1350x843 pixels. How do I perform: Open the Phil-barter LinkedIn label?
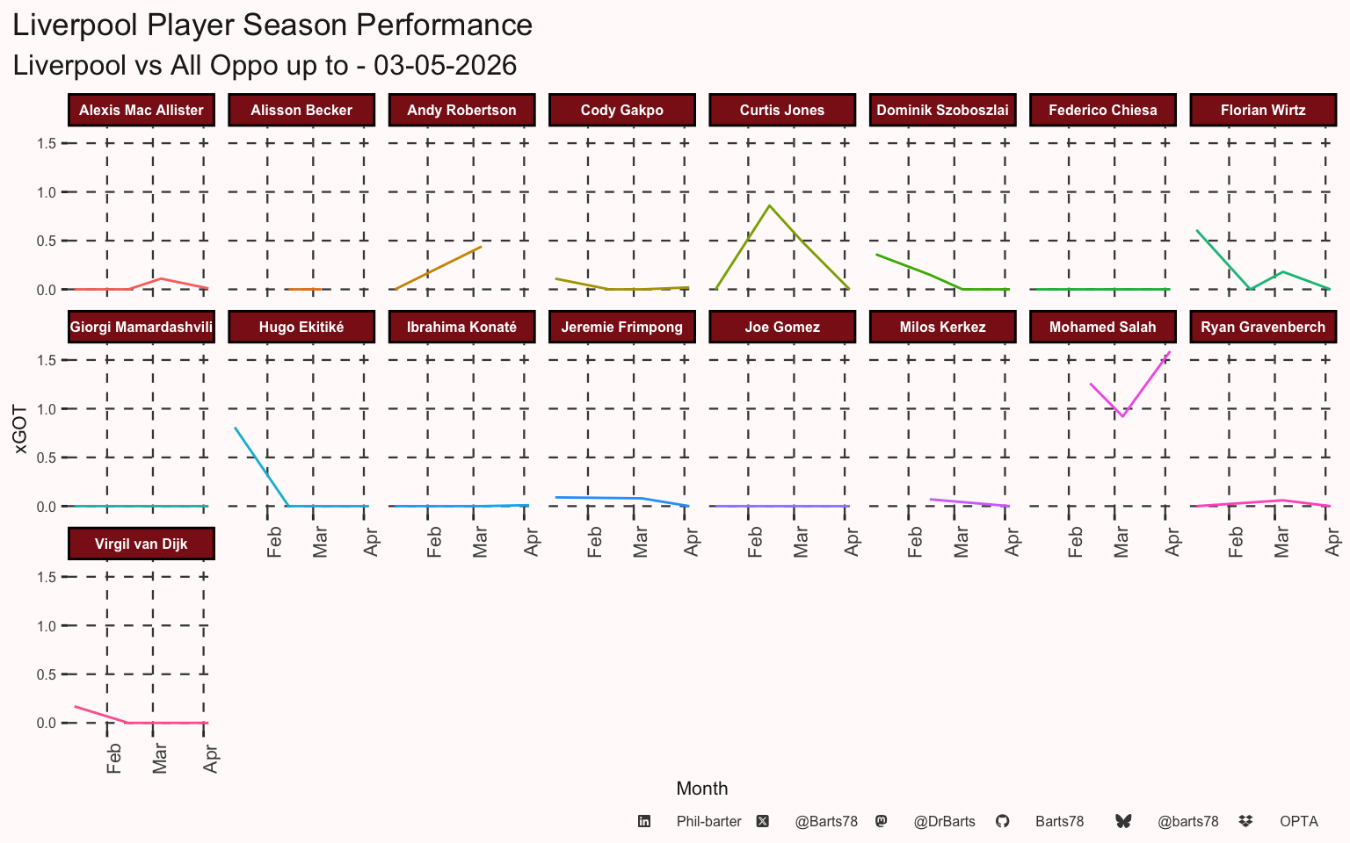coord(709,822)
